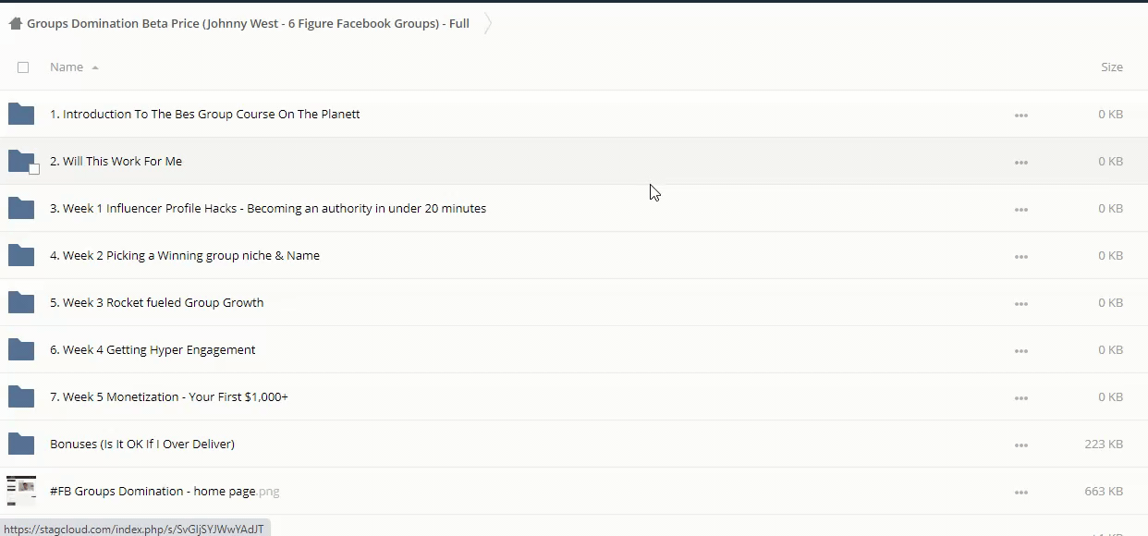Click folder icon for Introduction To The Bes Group Course
Viewport: 1148px width, 536px height.
[21, 115]
